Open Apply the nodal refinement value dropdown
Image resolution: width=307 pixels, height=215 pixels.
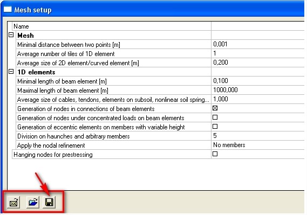pyautogui.click(x=258, y=145)
